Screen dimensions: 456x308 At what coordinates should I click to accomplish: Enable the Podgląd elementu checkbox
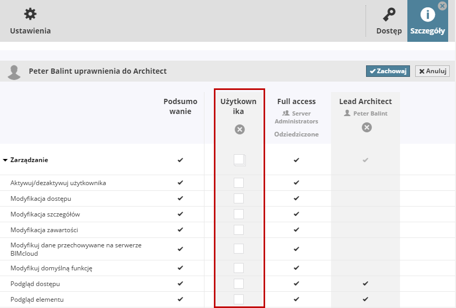pos(238,300)
